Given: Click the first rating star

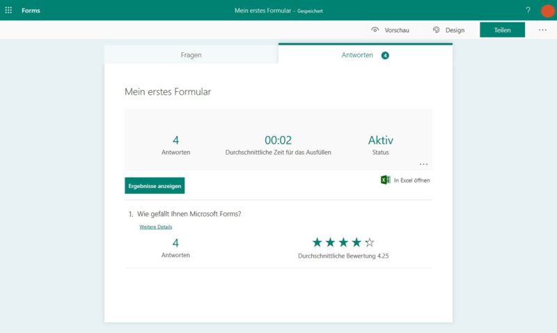Looking at the screenshot, I should pyautogui.click(x=317, y=242).
